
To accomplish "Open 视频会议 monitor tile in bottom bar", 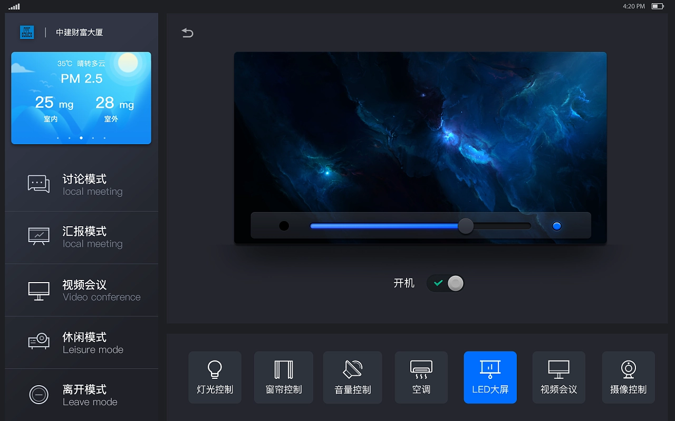I will point(559,377).
